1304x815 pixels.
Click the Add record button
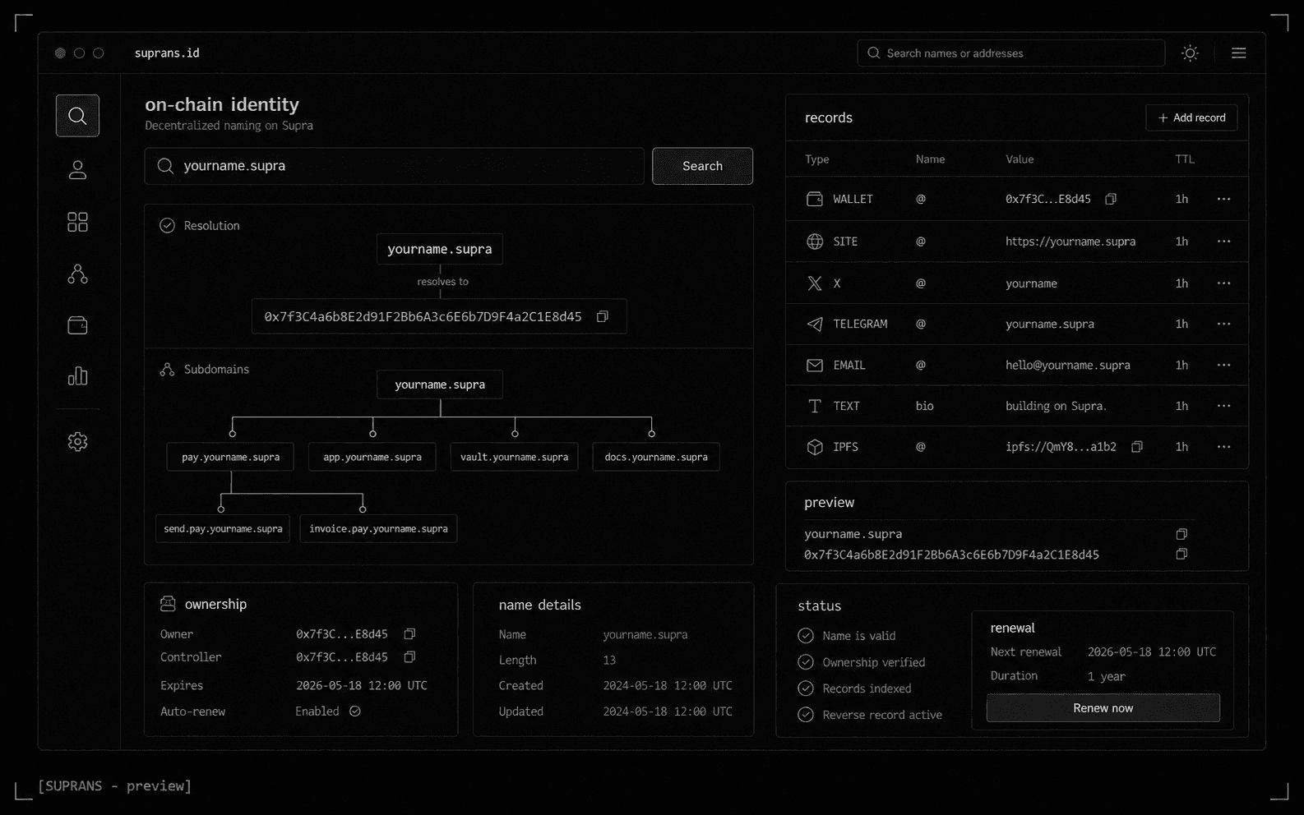[1191, 117]
